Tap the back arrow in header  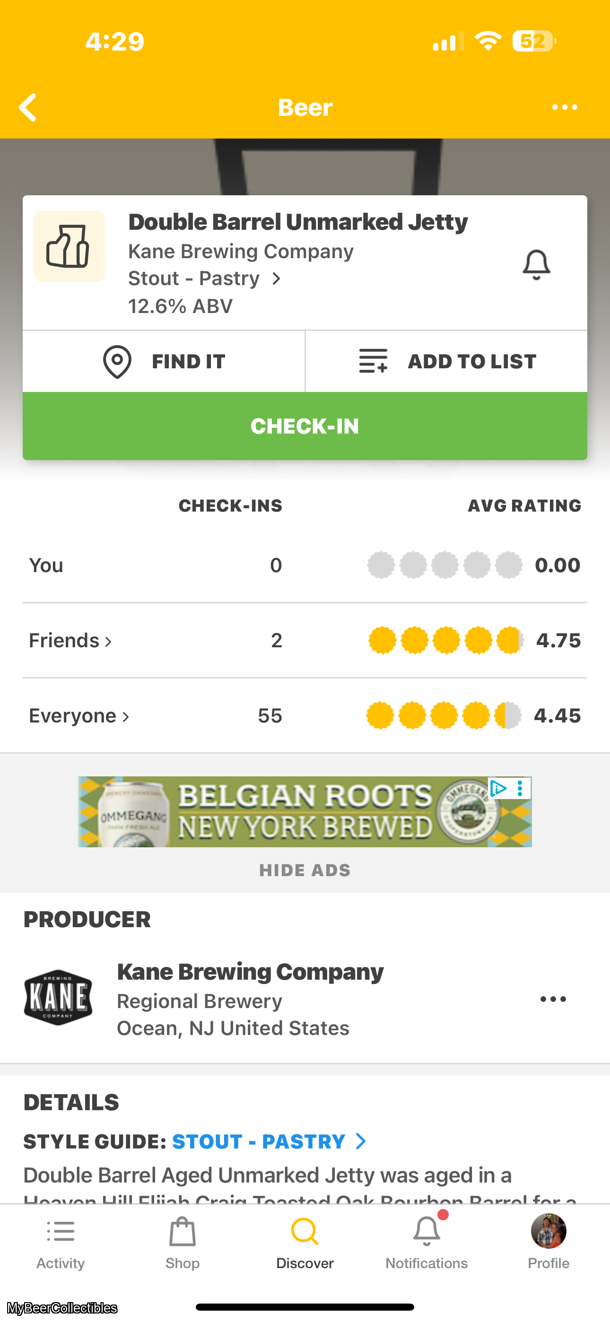(x=28, y=107)
